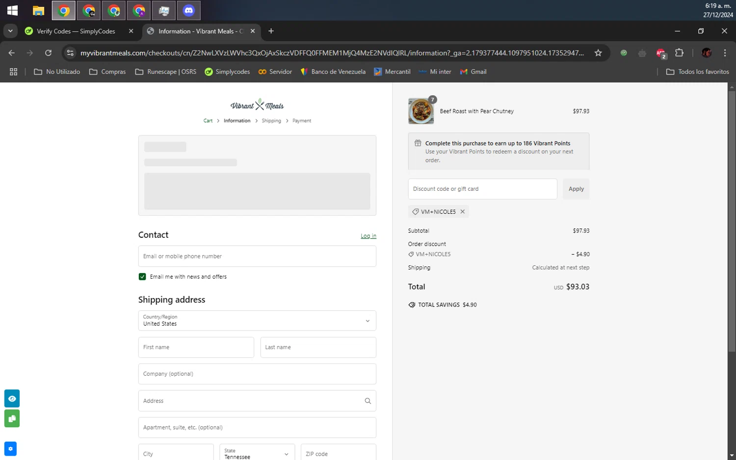Open Chrome profile avatar
This screenshot has width=736, height=460.
click(707, 53)
